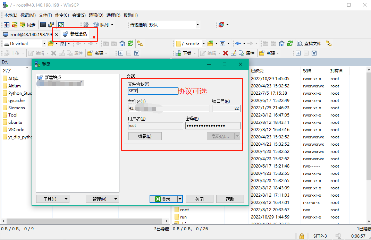Click the padlock icon in status bar

point(302,236)
